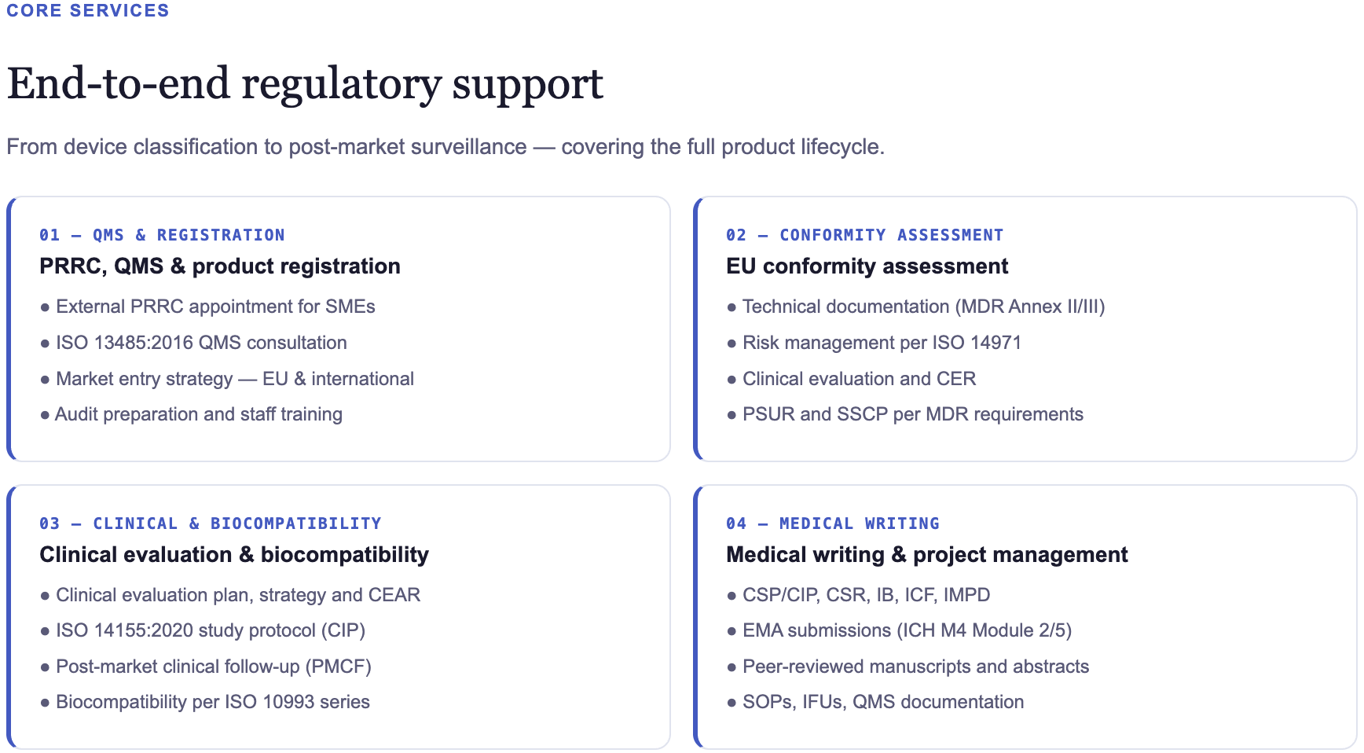Image resolution: width=1364 pixels, height=753 pixels.
Task: Click the End-to-end regulatory support heading
Action: (305, 84)
